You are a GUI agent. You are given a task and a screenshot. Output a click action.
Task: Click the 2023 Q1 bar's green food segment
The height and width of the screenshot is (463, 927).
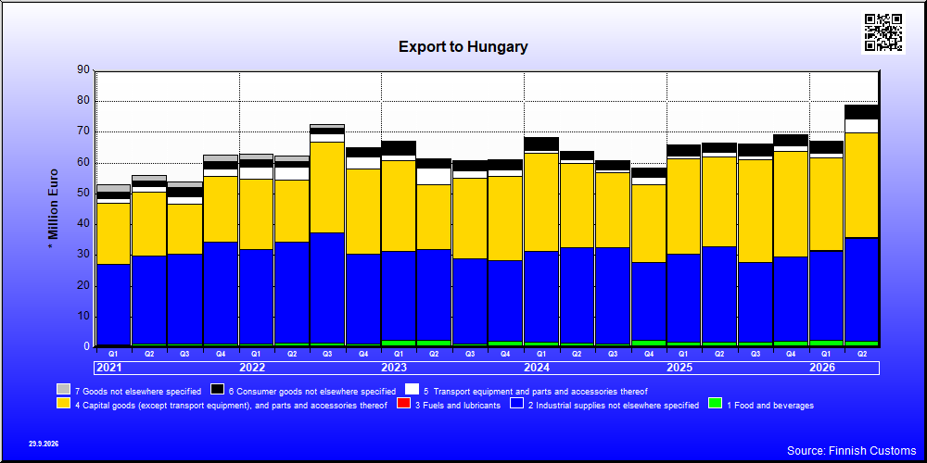399,344
